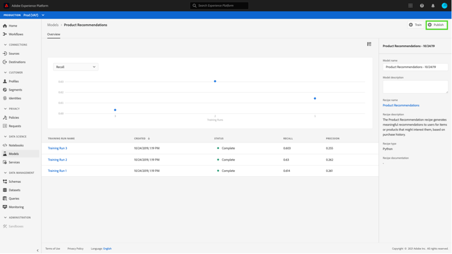Click the Sandboxes sidebar icon
The width and height of the screenshot is (452, 254).
(5, 226)
